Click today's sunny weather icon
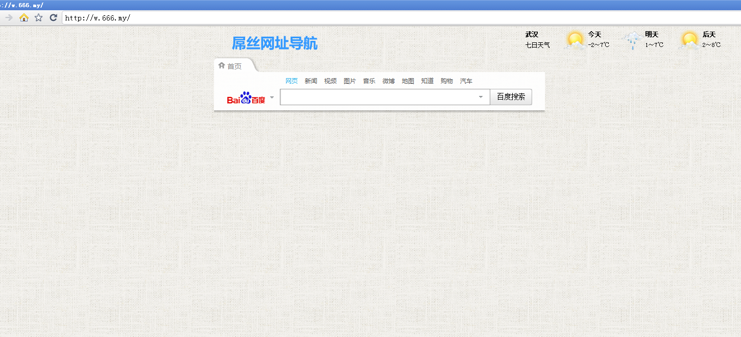741x337 pixels. [x=575, y=40]
